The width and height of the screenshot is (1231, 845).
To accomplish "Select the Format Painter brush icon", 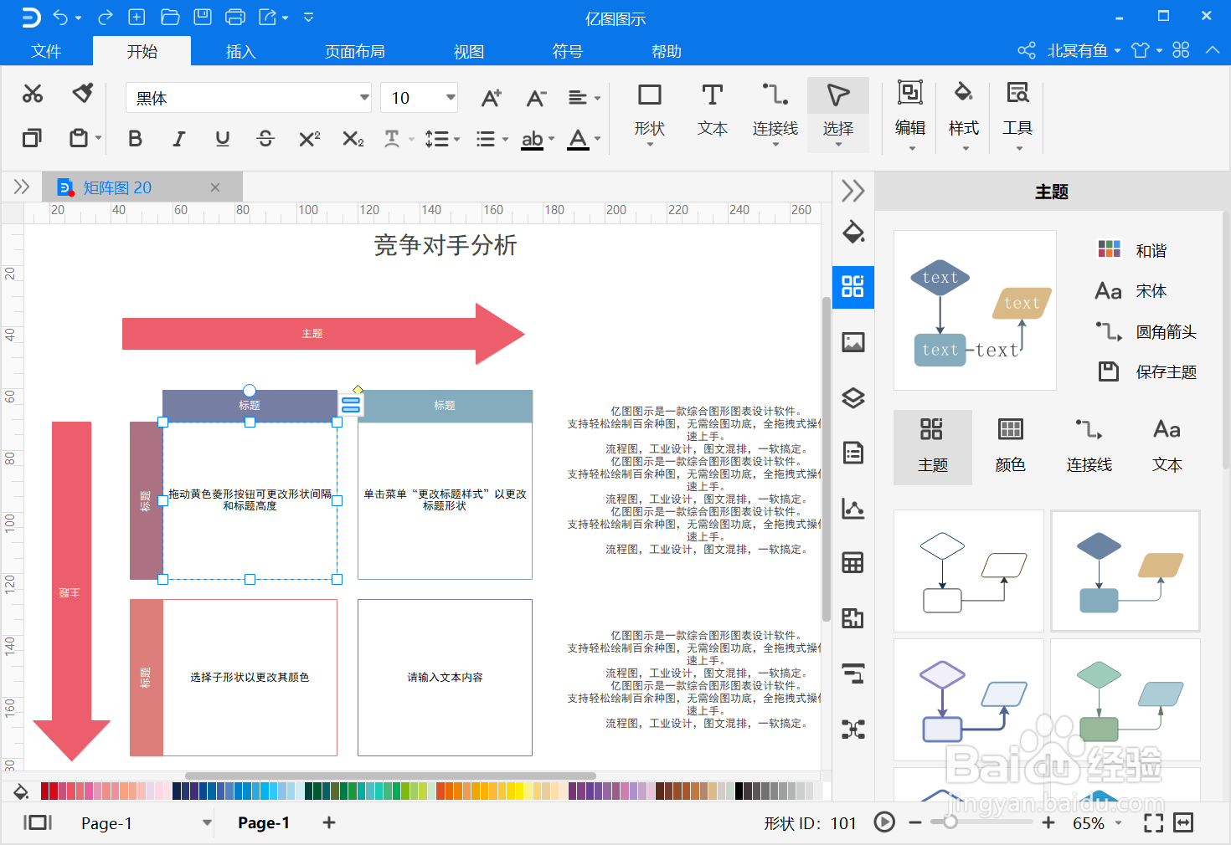I will click(82, 93).
